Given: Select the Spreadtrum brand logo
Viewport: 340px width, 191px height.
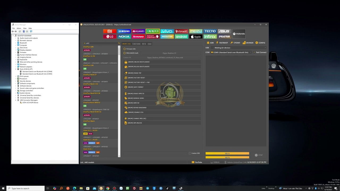Looking at the screenshot, I should tap(224, 37).
